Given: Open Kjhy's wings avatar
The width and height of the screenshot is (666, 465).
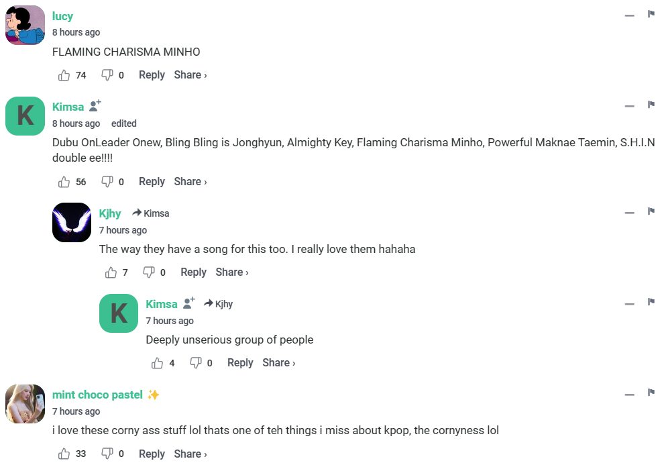Looking at the screenshot, I should coord(72,222).
